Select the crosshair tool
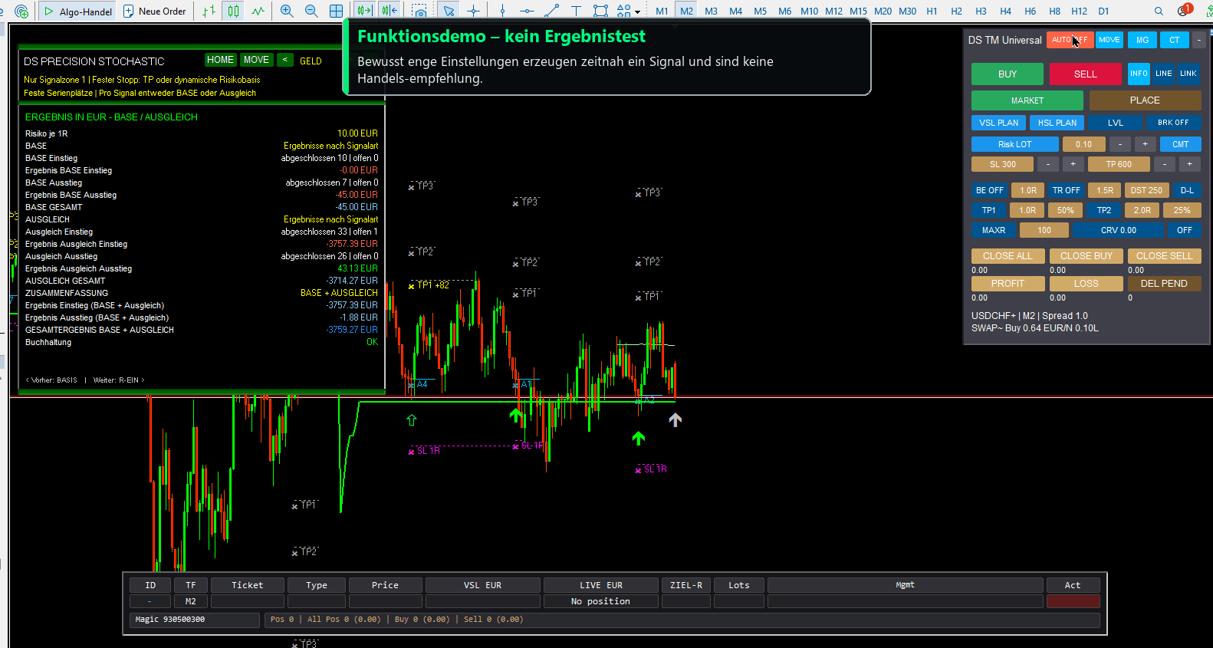Viewport: 1213px width, 648px height. 474,11
